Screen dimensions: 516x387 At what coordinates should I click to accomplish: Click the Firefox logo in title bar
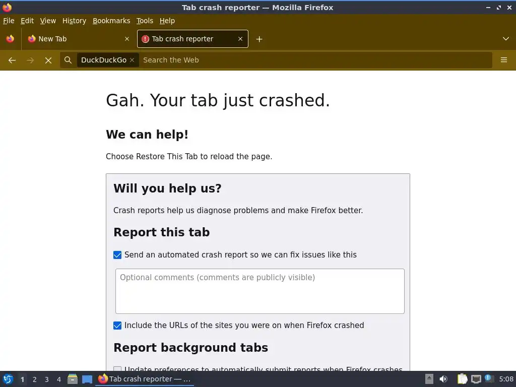[x=7, y=7]
